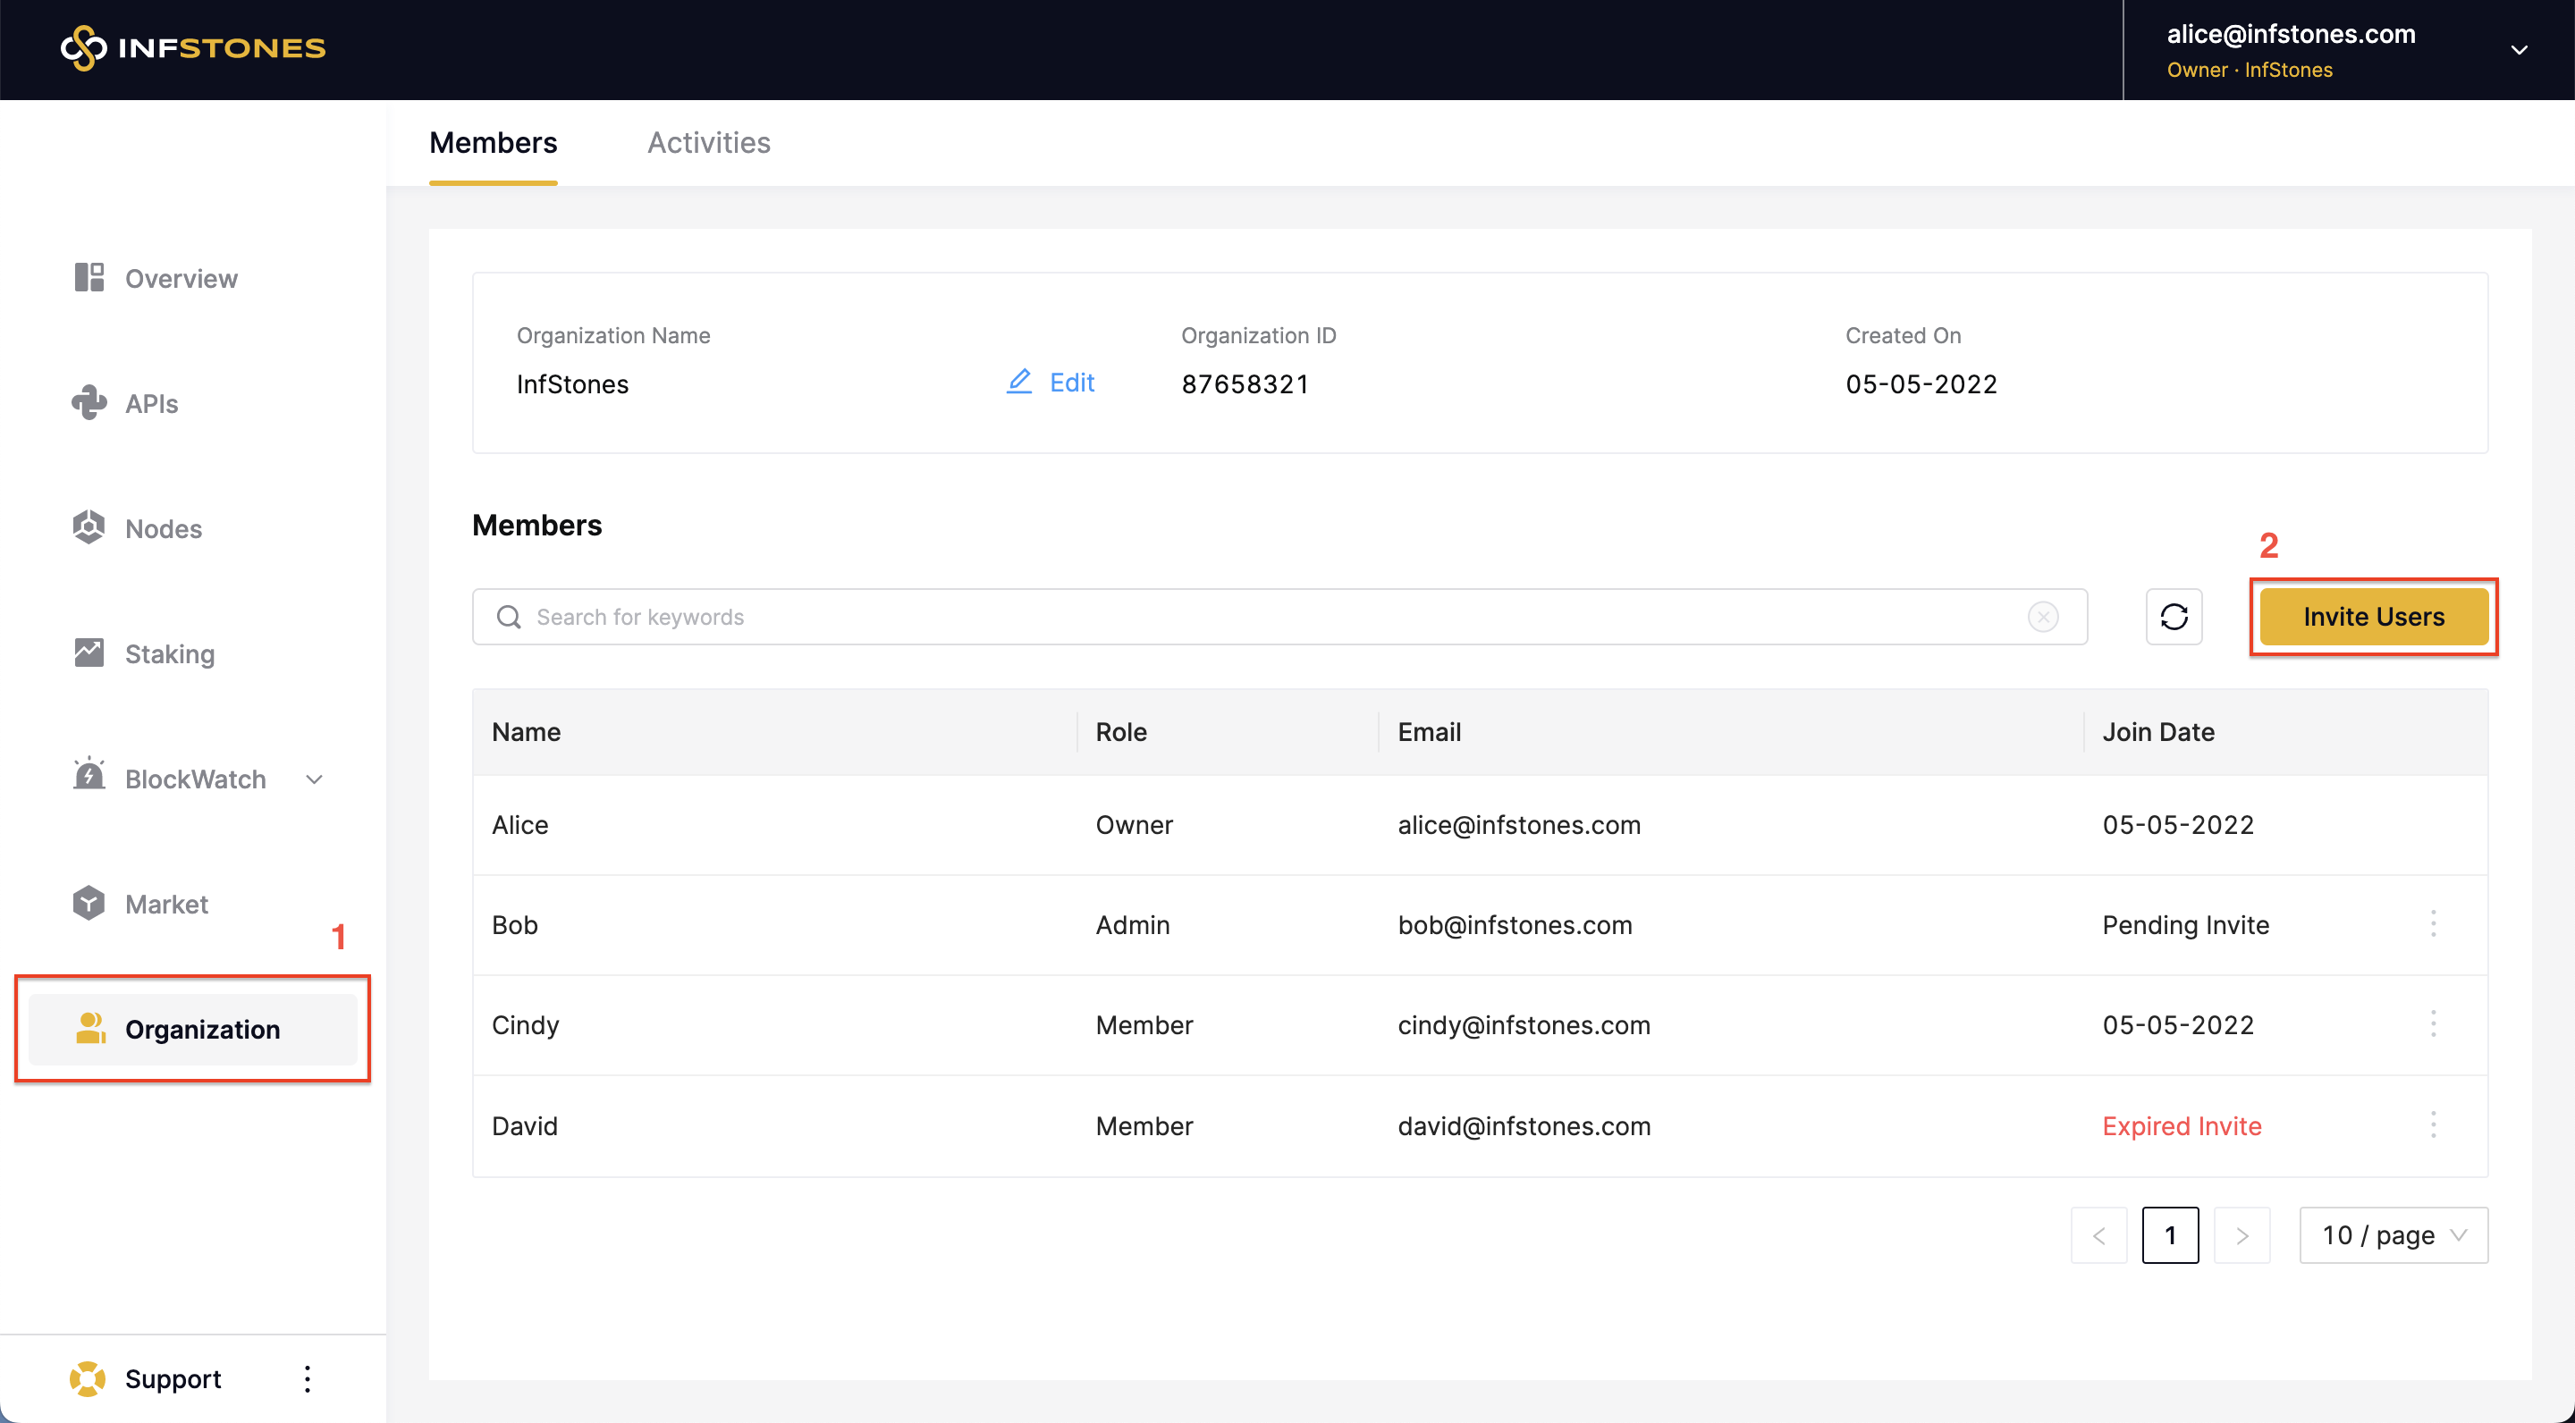Click the pencil Edit icon for organization name
2575x1423 pixels.
(1018, 382)
